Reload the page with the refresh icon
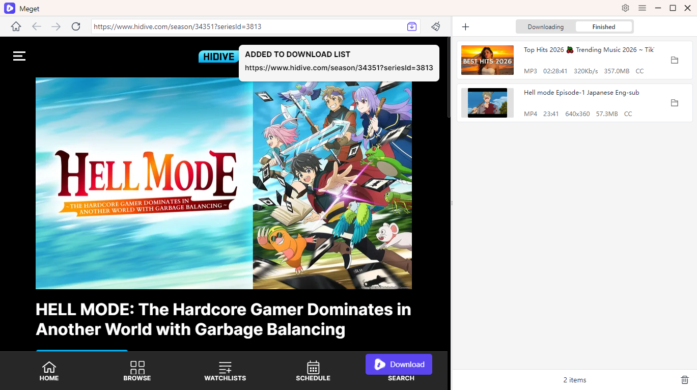This screenshot has width=697, height=390. 76,26
